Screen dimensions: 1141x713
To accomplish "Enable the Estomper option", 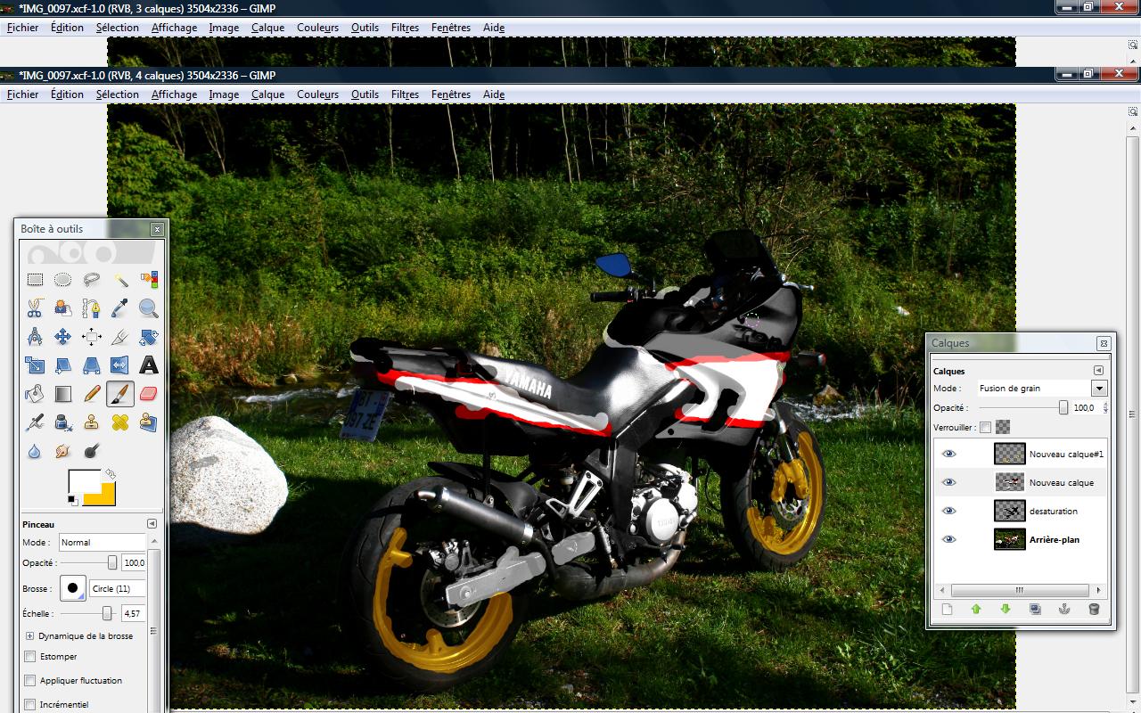I will coord(30,657).
